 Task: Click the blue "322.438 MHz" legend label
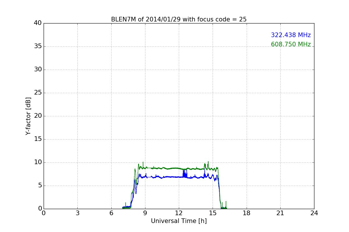coord(291,35)
